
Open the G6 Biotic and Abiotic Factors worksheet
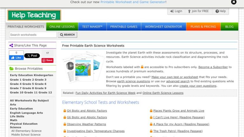pyautogui.click(x=87, y=117)
